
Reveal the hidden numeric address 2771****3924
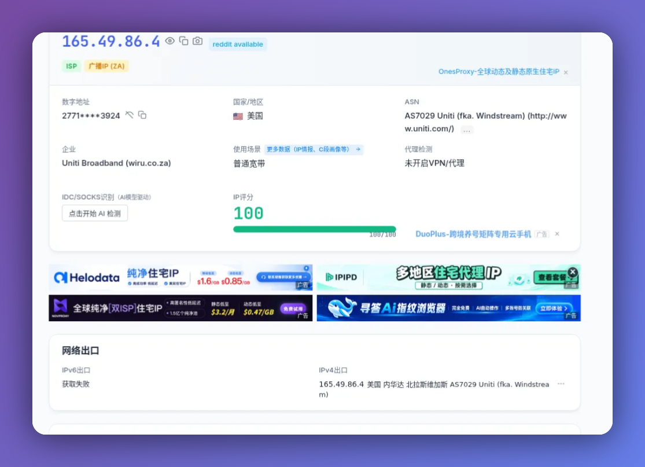click(129, 115)
